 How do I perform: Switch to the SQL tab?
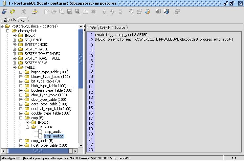(x=23, y=20)
